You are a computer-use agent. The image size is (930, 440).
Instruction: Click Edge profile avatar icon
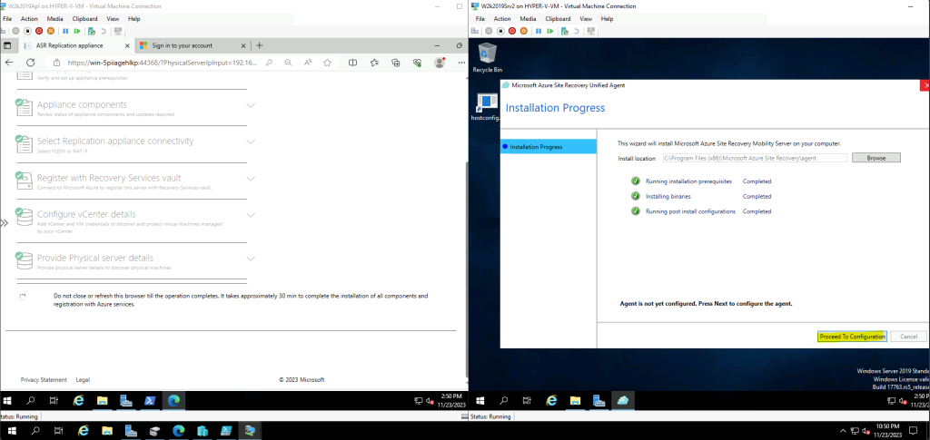click(440, 63)
